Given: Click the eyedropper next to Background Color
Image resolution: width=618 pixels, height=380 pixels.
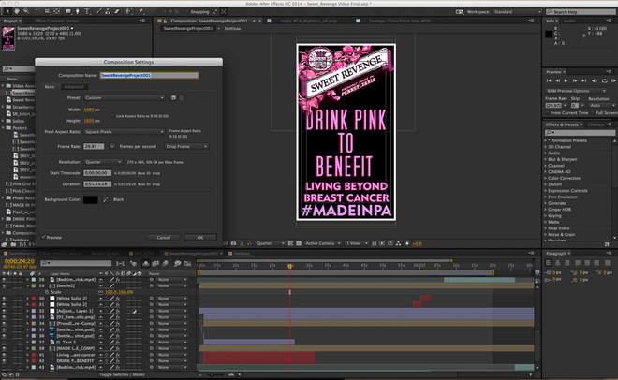Looking at the screenshot, I should click(105, 199).
